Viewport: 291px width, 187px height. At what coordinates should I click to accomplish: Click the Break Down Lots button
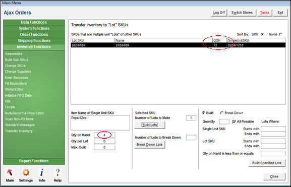tap(150, 145)
